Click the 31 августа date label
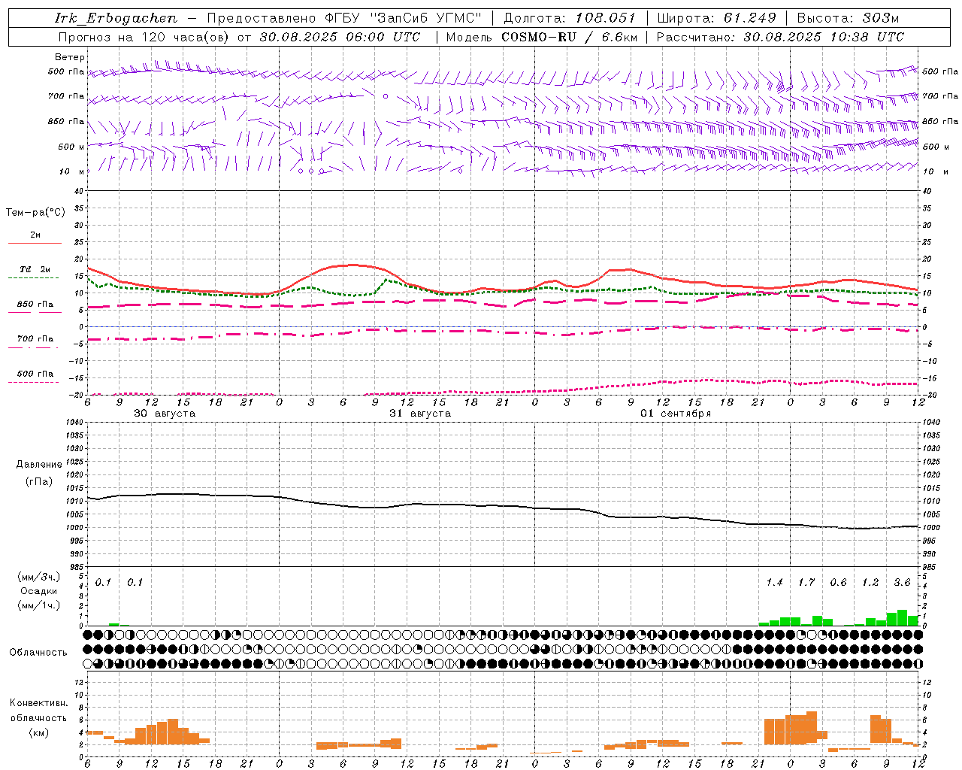The width and height of the screenshot is (962, 770). click(x=420, y=414)
